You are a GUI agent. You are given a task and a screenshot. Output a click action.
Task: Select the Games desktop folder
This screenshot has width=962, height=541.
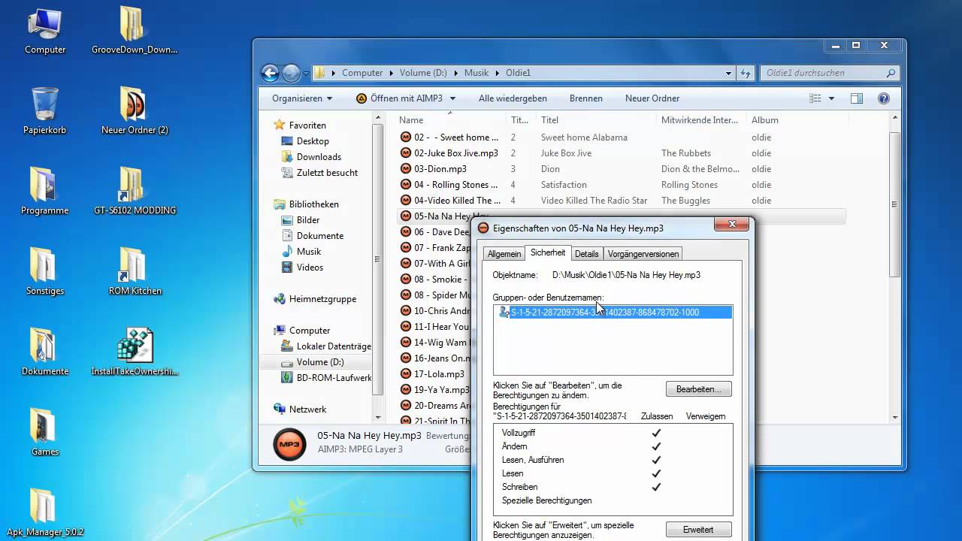[x=45, y=432]
